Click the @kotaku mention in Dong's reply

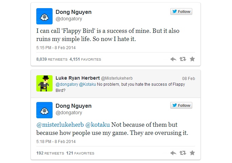pyautogui.click(x=98, y=125)
